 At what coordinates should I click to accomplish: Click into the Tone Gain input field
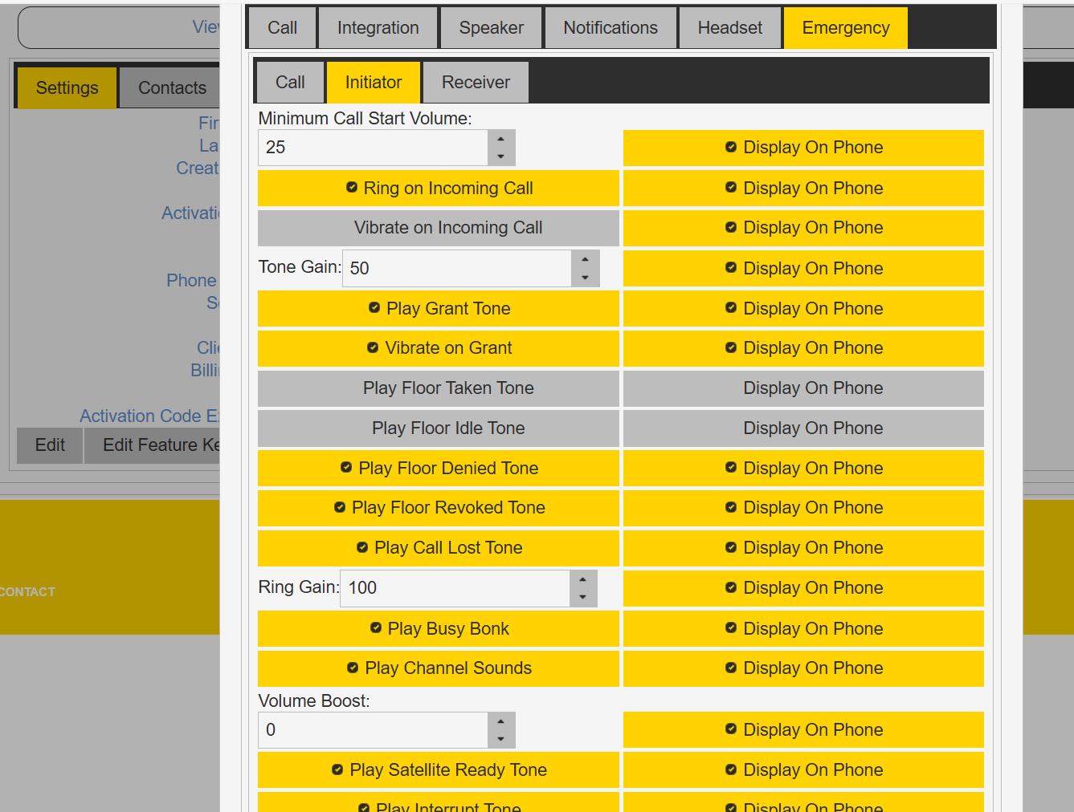click(x=457, y=269)
